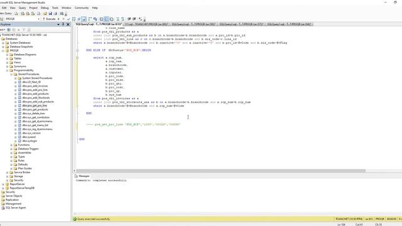Toggle Object Explorer auto-hide pin
The width and height of the screenshot is (402, 226).
(x=63, y=24)
